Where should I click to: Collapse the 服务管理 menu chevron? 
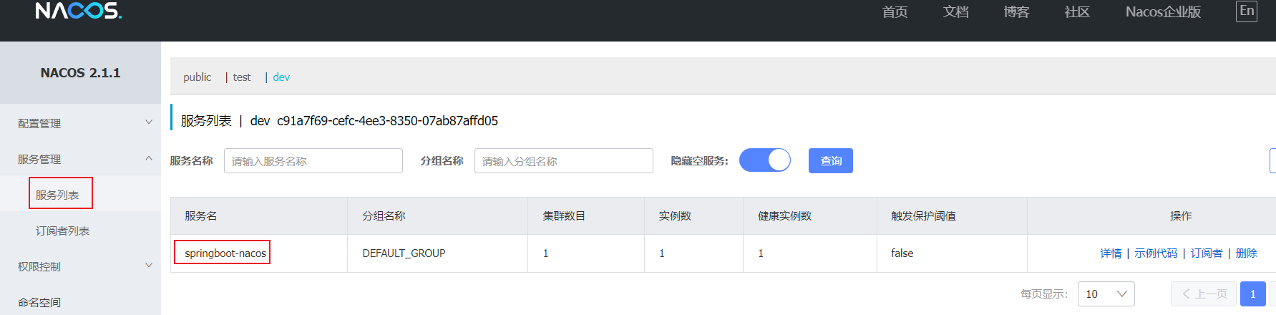pos(149,158)
